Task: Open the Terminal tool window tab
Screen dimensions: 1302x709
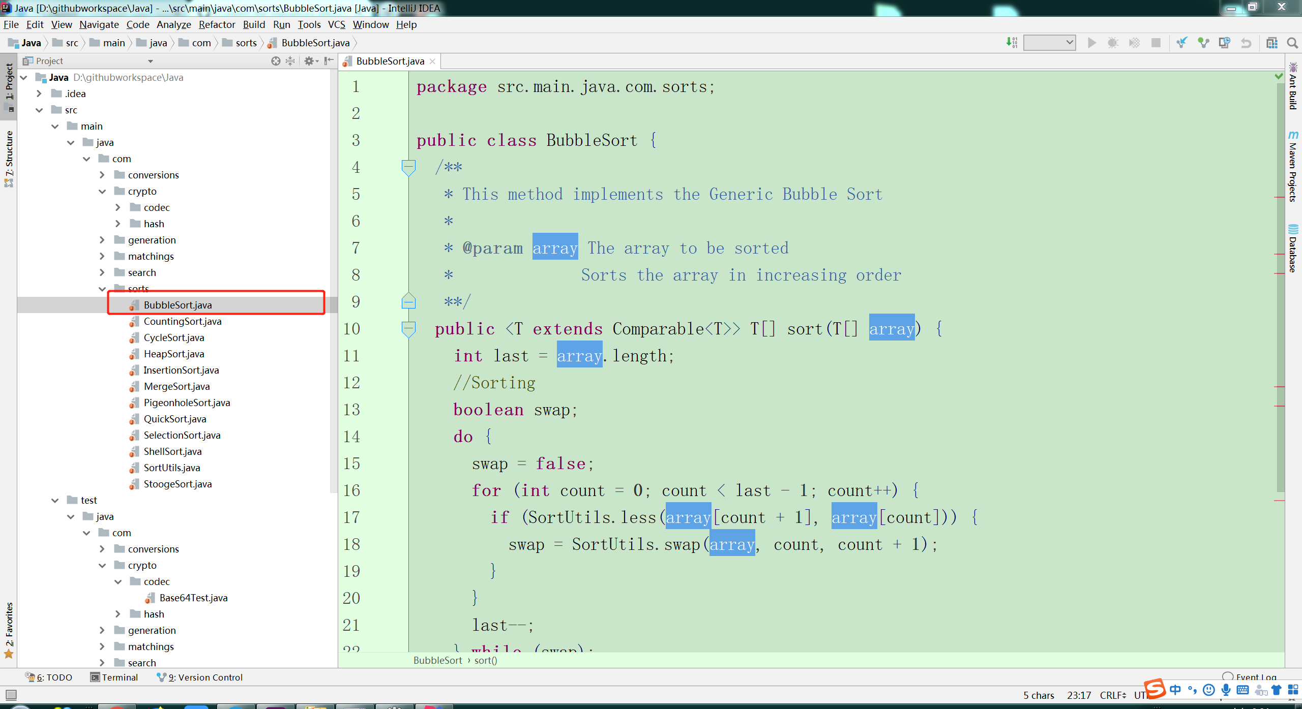Action: pyautogui.click(x=114, y=677)
